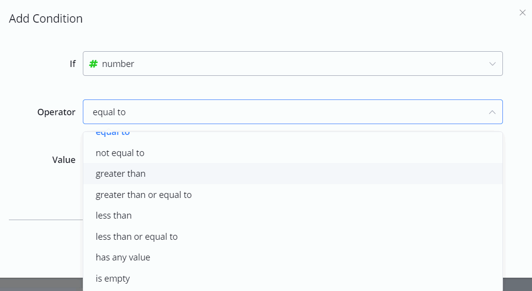Select the 'is empty' operator
Screen dimensions: 532x291
[x=112, y=279]
